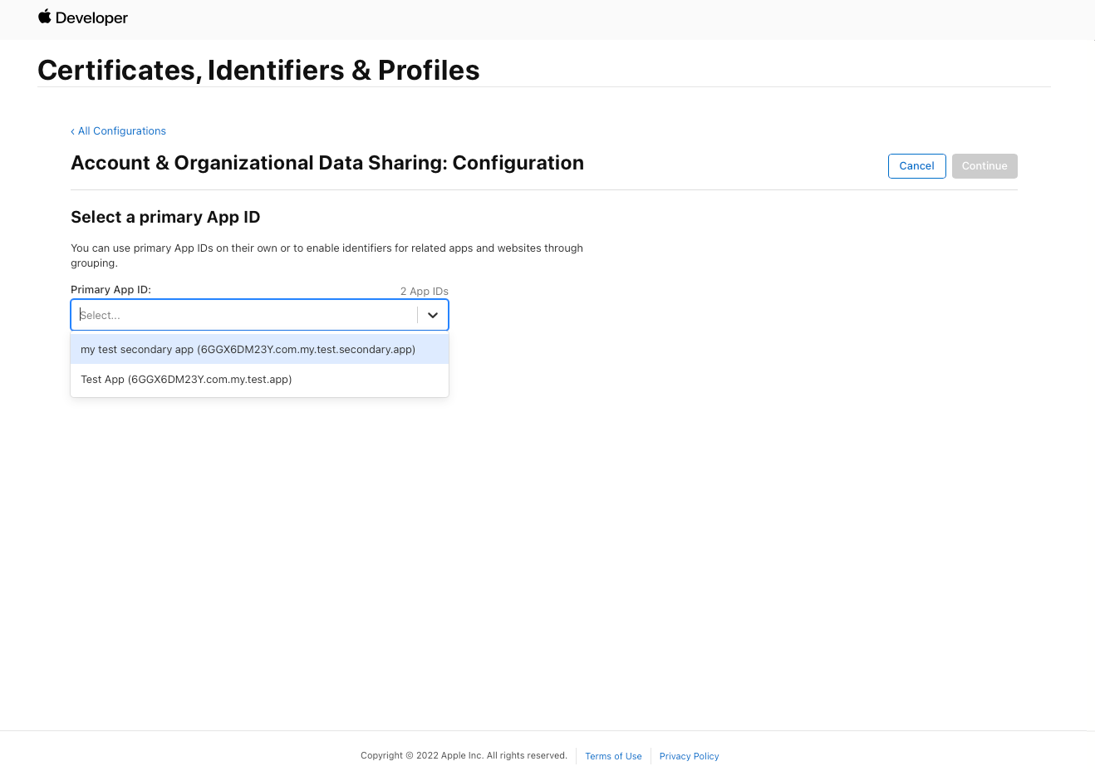This screenshot has height=781, width=1095.
Task: Open the Terms of Use link
Action: pos(613,756)
